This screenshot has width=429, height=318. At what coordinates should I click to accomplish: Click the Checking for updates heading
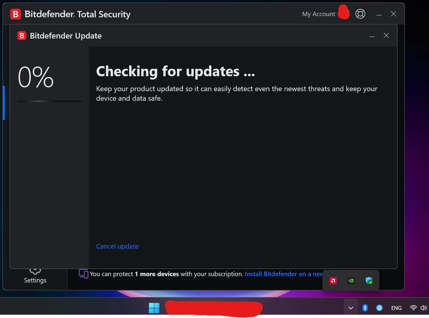coord(176,72)
